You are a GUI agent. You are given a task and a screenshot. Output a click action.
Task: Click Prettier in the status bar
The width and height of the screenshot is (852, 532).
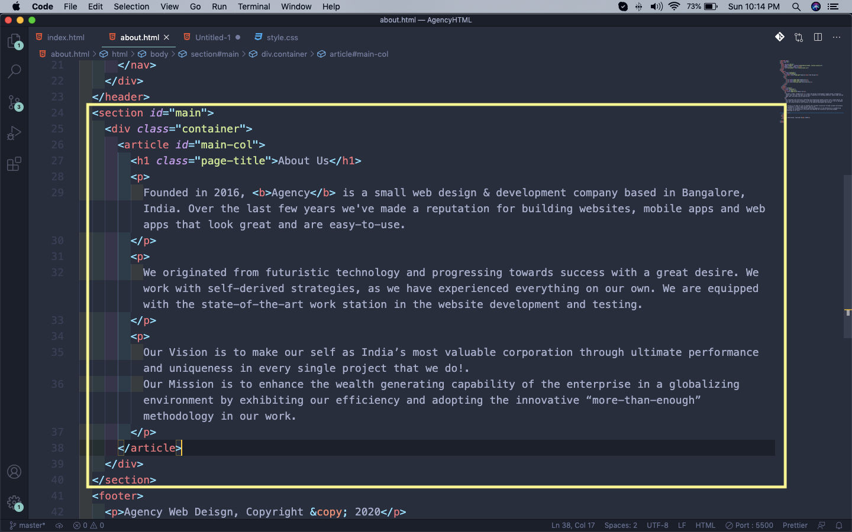[x=795, y=525]
